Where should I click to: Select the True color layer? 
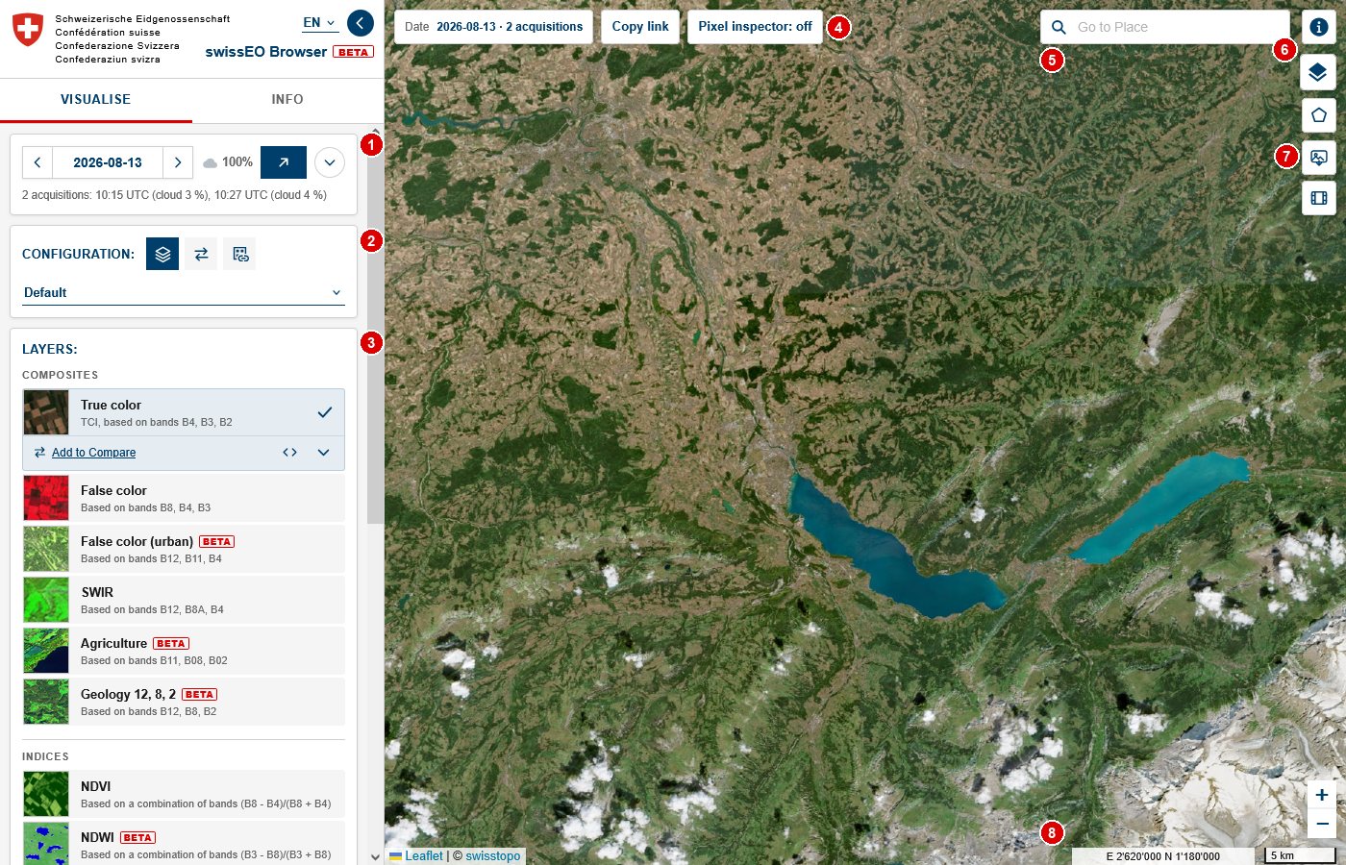click(x=184, y=412)
